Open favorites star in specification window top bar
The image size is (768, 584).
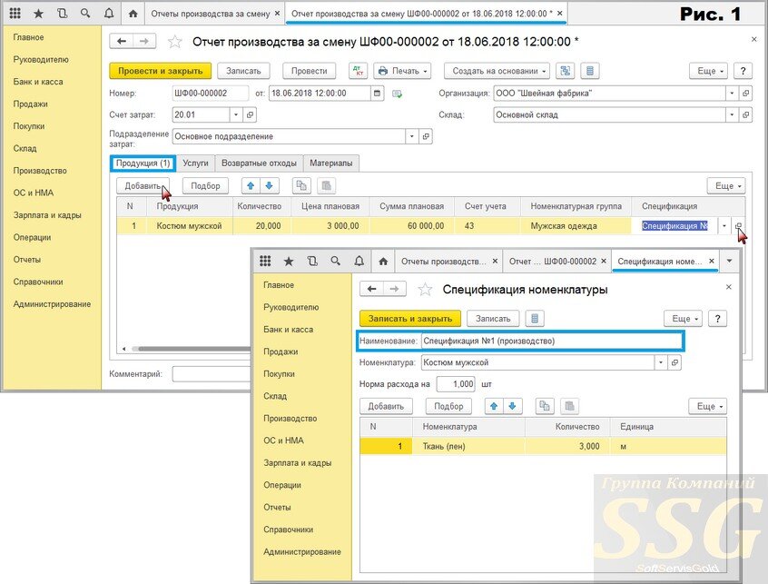289,262
